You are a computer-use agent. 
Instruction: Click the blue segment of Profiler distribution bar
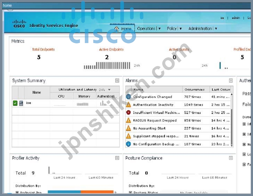click(x=64, y=192)
